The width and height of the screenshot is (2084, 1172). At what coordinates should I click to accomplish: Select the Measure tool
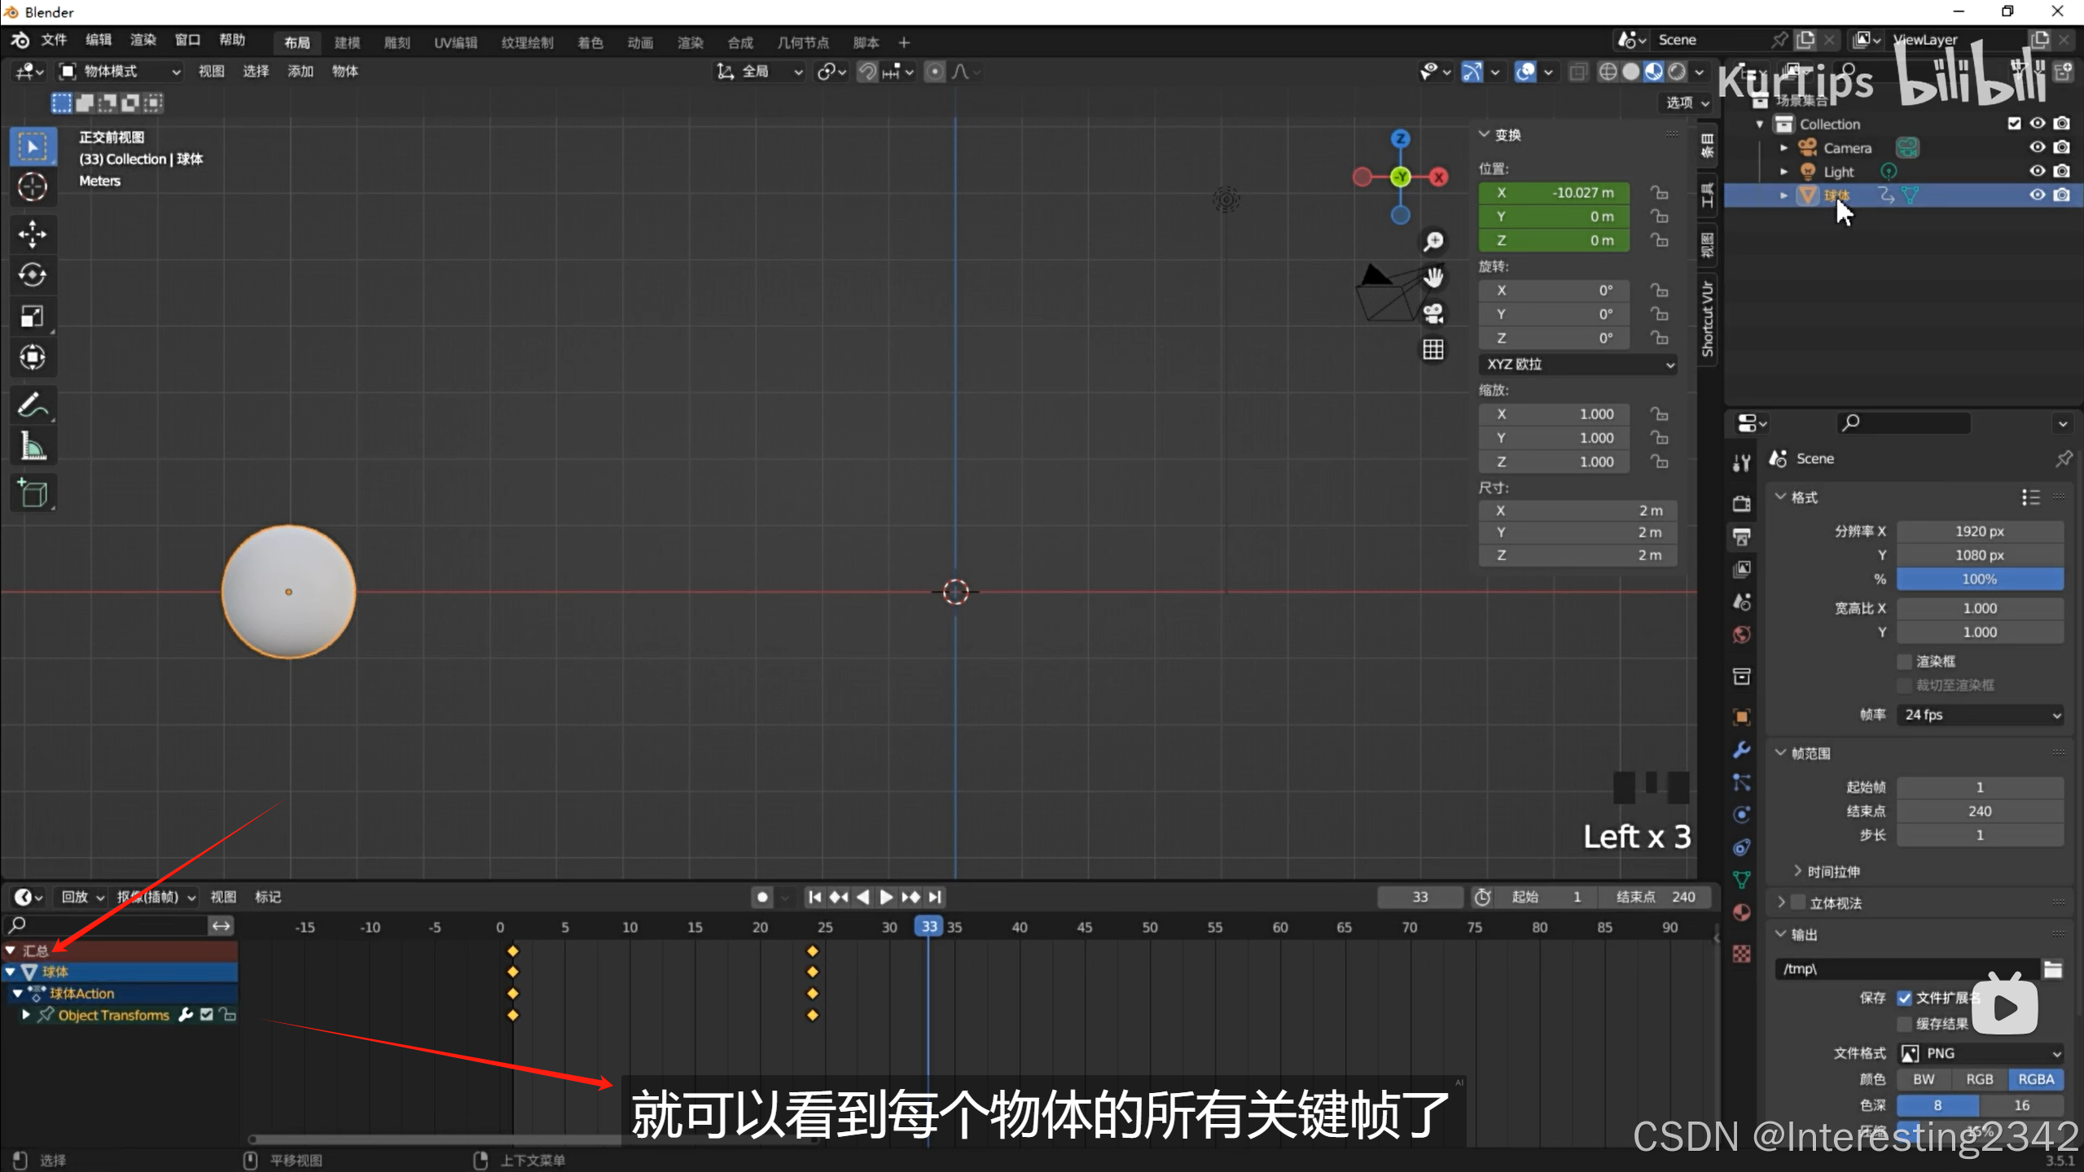[x=33, y=447]
